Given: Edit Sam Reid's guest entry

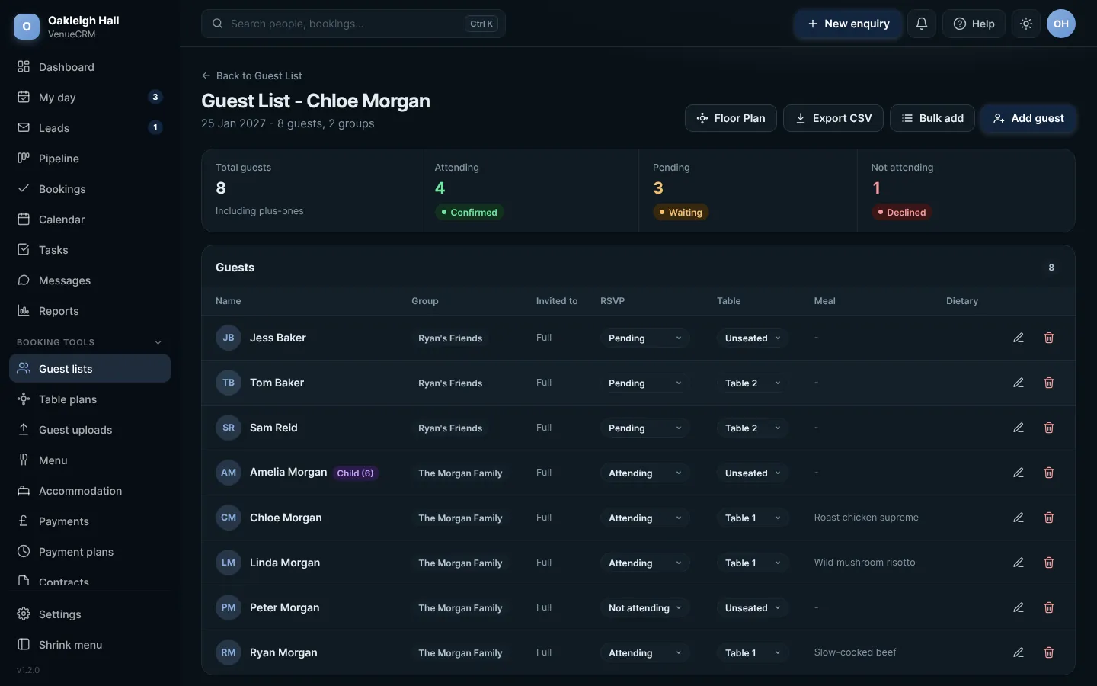Looking at the screenshot, I should [x=1019, y=428].
